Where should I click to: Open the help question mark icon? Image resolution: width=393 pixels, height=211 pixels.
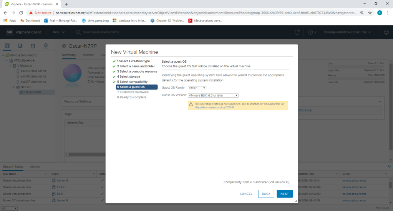point(310,32)
